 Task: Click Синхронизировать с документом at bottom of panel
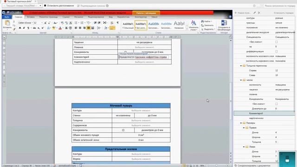tap(252, 166)
